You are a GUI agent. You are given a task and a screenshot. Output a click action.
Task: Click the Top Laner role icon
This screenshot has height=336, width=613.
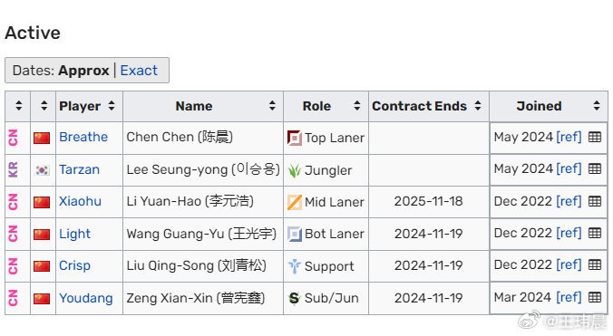[x=295, y=138]
